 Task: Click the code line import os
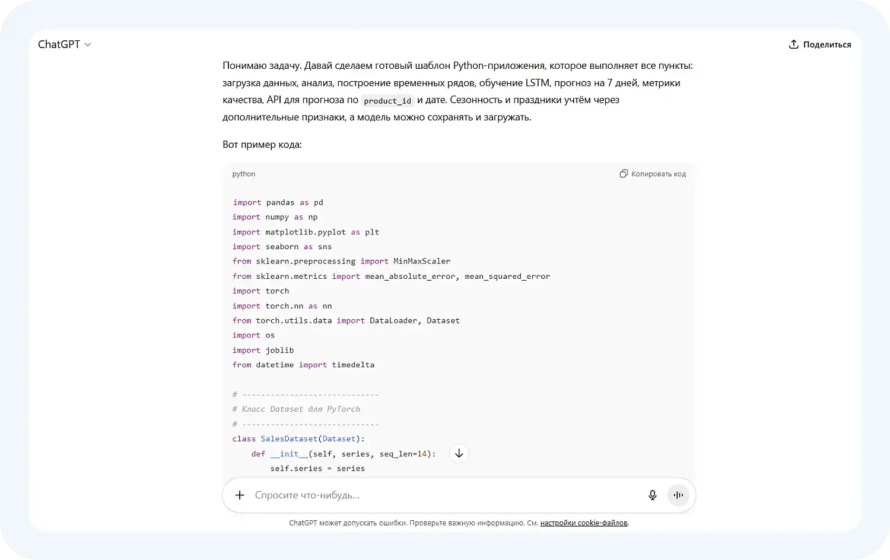click(253, 335)
